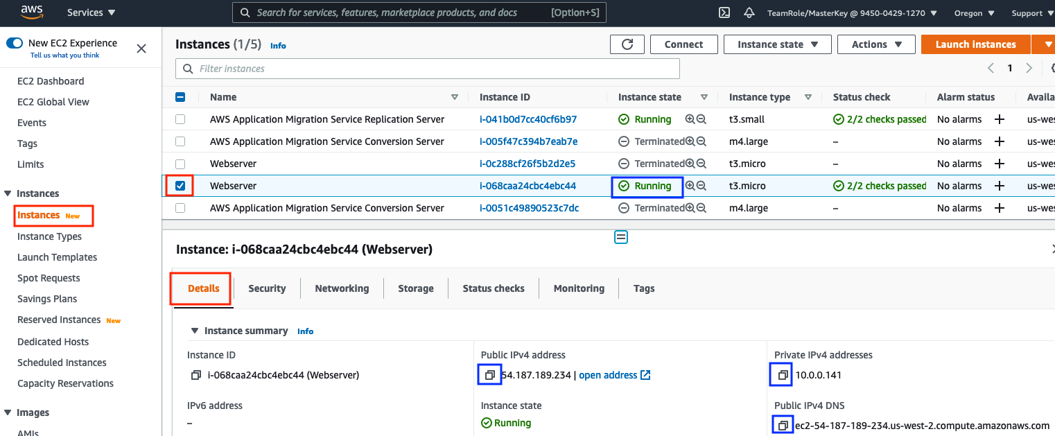Add alarm for i-005f47c394b7eab7e with plus icon

click(1000, 141)
